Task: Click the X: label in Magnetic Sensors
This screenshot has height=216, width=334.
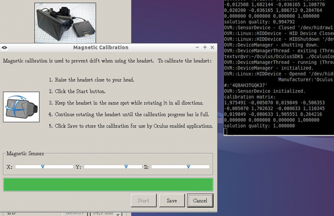Action: pos(9,167)
